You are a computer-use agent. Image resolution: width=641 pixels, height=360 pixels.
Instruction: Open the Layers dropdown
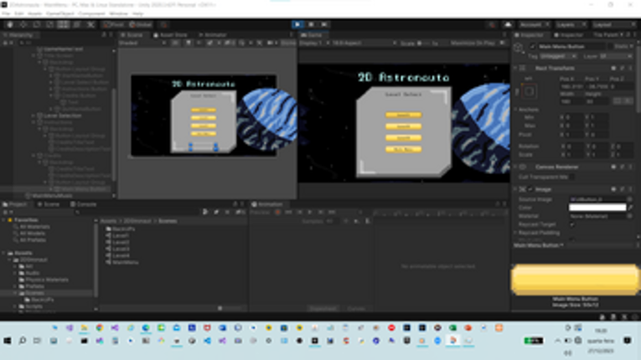(571, 24)
